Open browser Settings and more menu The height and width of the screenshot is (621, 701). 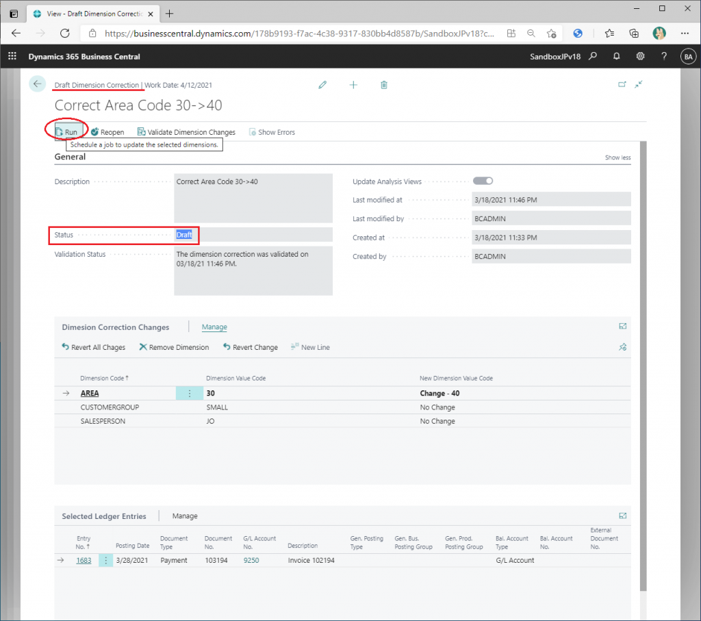click(685, 33)
